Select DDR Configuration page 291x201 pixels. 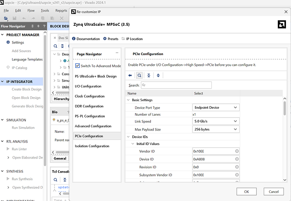coord(89,106)
